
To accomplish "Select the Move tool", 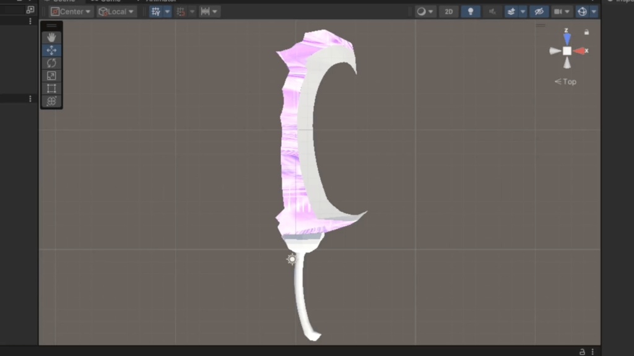I will [51, 51].
